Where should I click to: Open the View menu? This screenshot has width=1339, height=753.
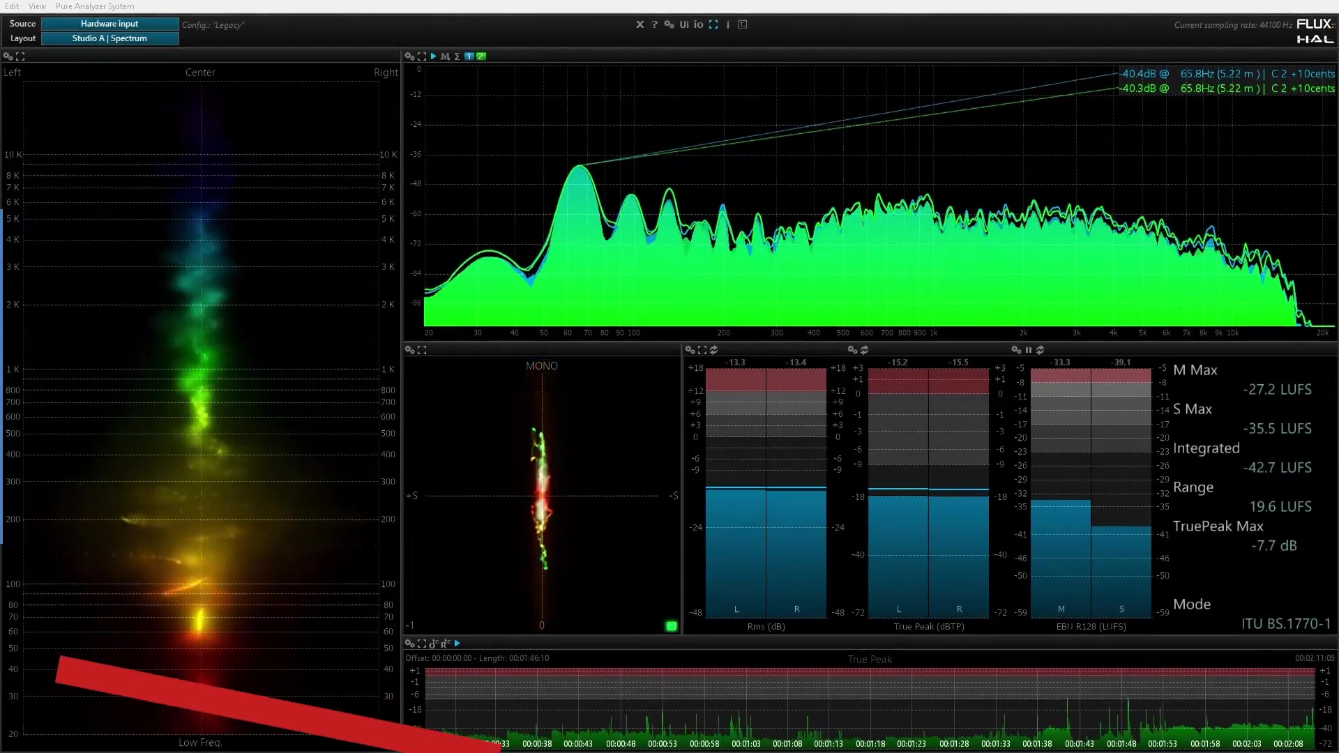tap(37, 6)
